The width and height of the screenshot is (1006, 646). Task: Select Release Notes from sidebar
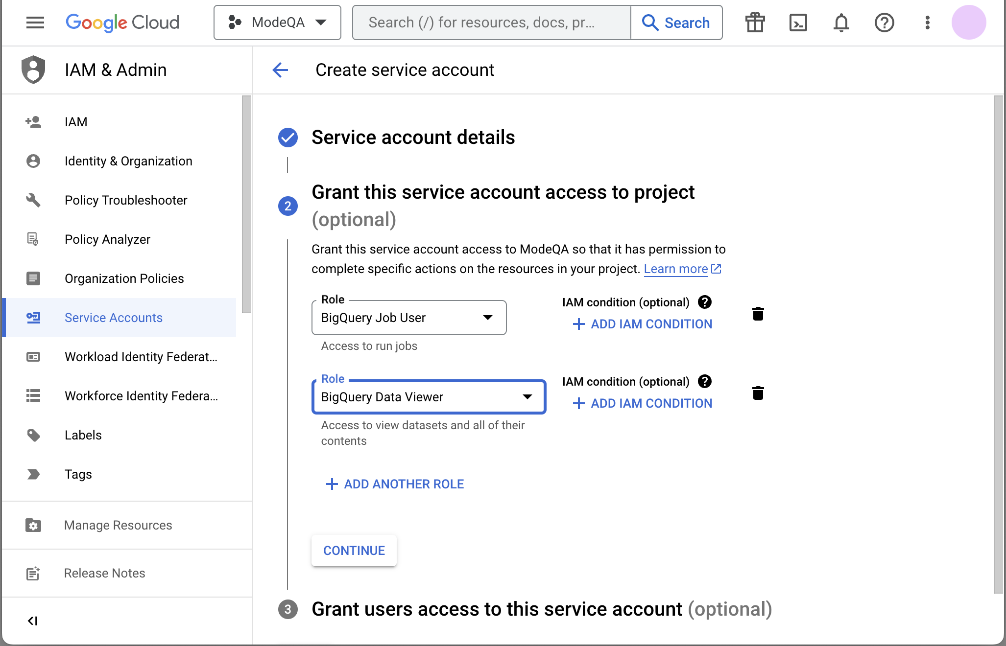(x=105, y=573)
